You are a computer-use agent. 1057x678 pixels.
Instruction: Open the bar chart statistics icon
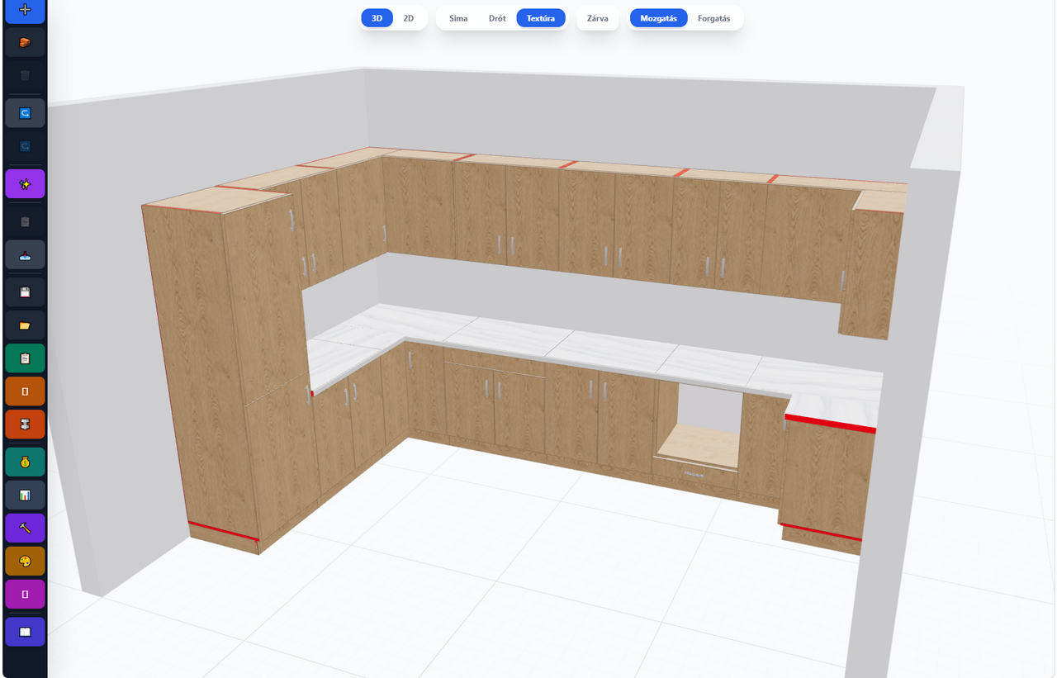[25, 495]
